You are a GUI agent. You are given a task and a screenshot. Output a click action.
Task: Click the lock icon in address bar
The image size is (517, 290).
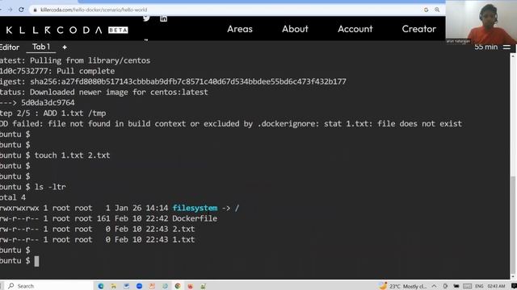(35, 10)
